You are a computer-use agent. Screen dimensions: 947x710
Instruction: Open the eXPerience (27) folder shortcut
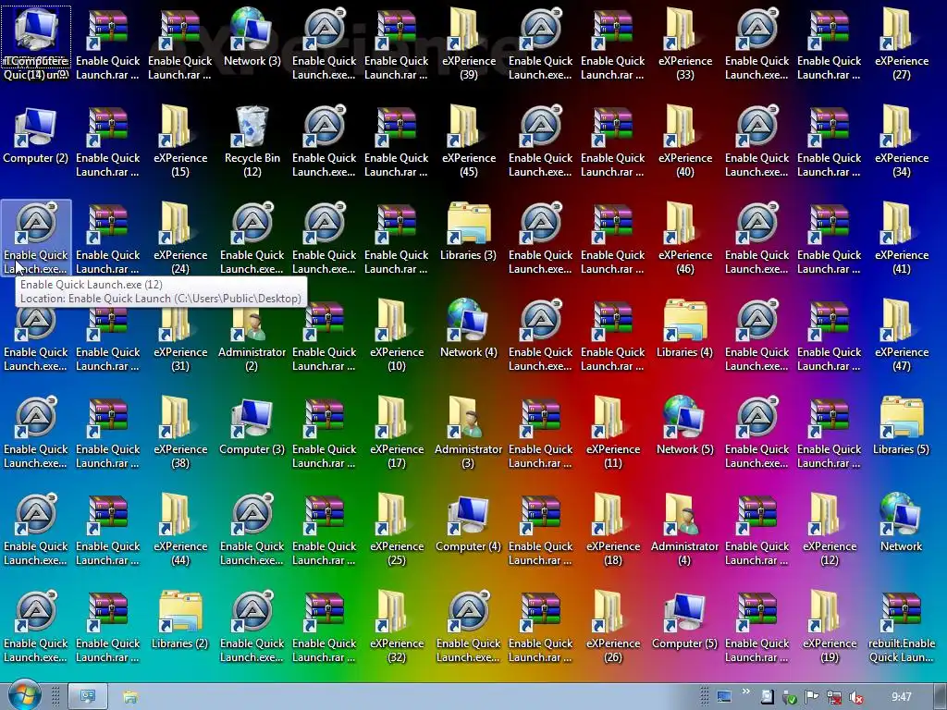tap(901, 43)
